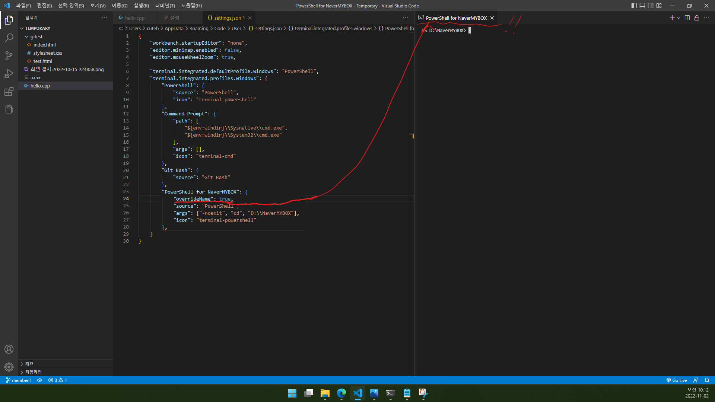Open the bottom activity bar view icon above Accounts
This screenshot has height=402, width=715.
coord(9,109)
